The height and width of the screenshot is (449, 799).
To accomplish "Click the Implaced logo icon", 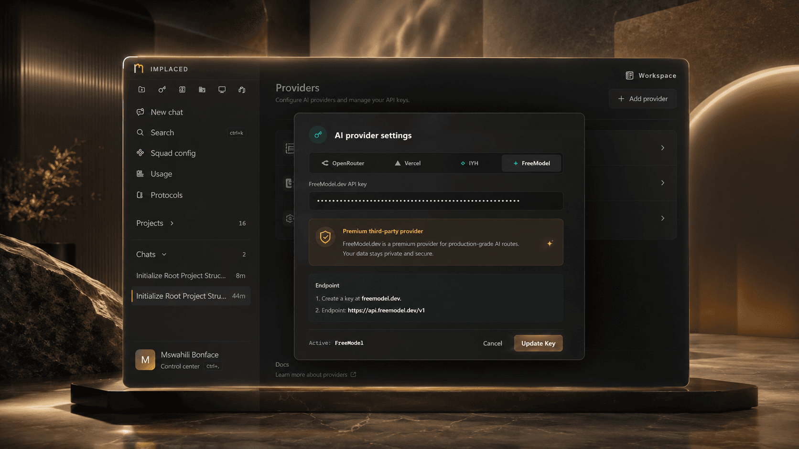I will (x=139, y=69).
